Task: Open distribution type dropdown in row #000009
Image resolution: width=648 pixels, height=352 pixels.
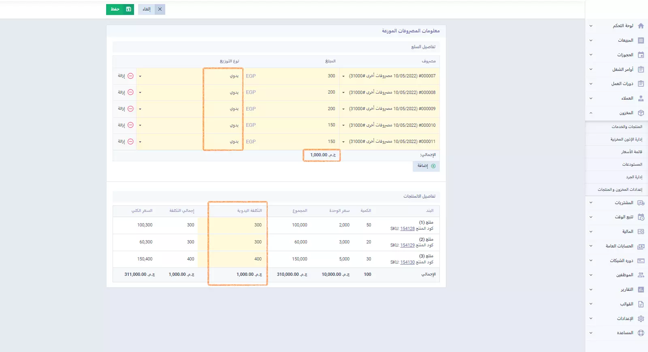Action: [140, 109]
